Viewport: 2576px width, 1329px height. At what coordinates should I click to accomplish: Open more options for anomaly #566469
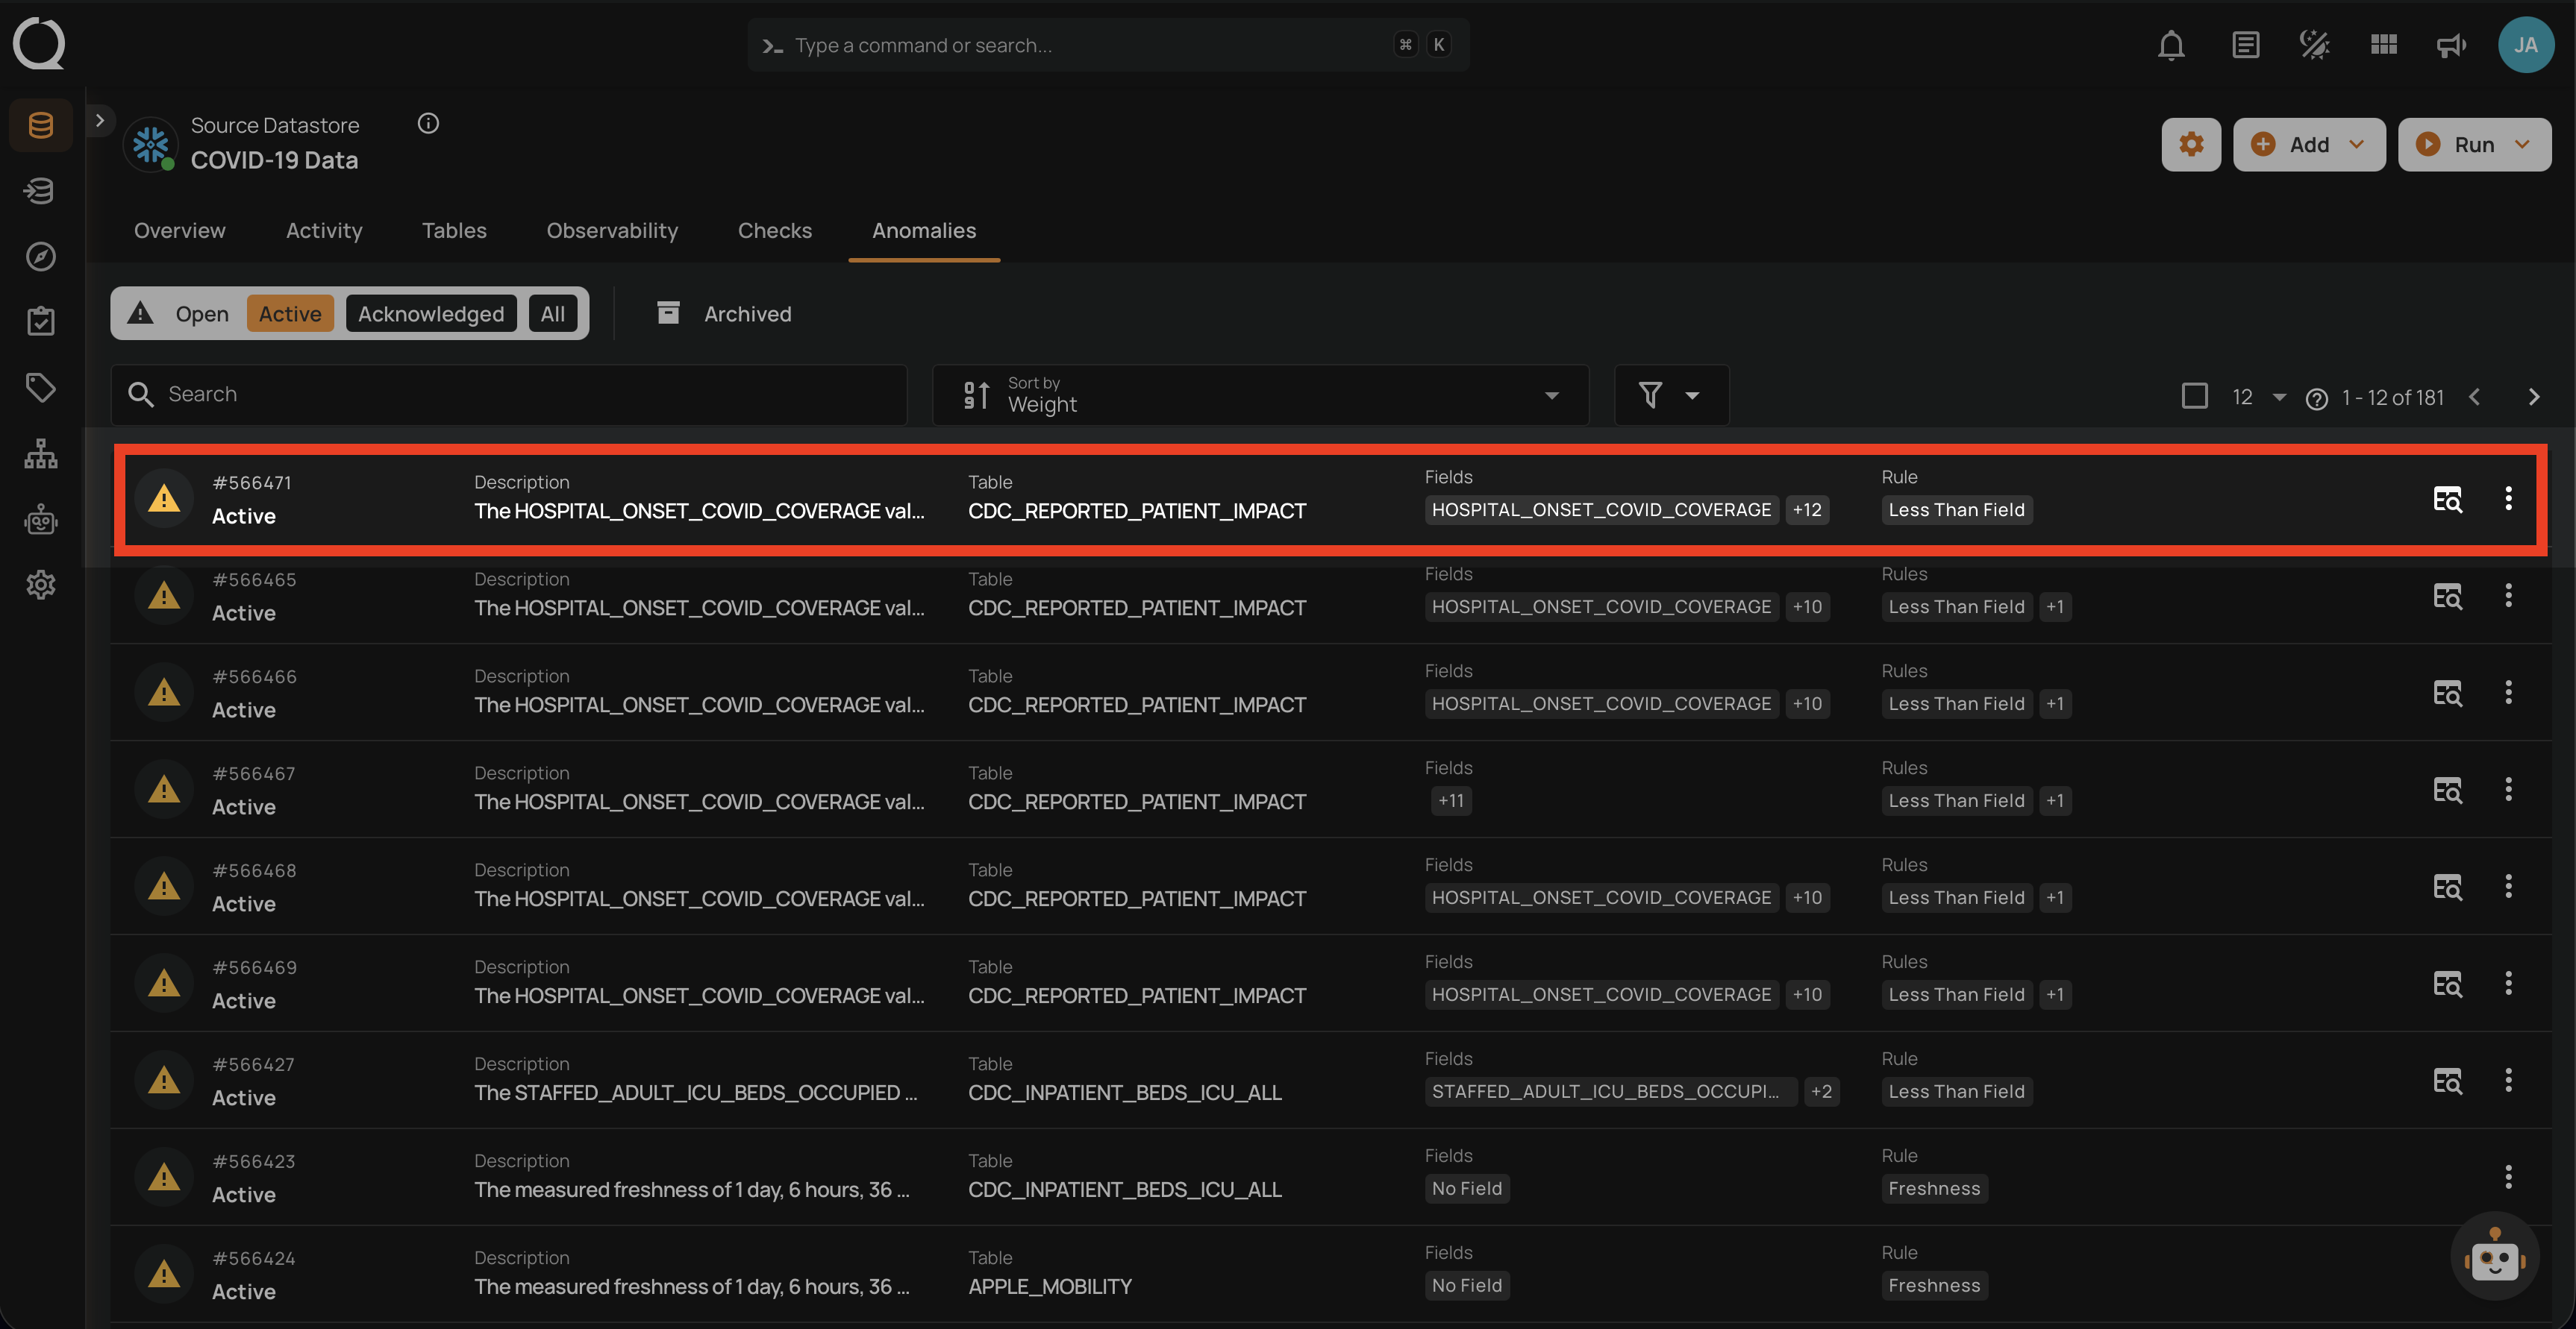coord(2507,983)
